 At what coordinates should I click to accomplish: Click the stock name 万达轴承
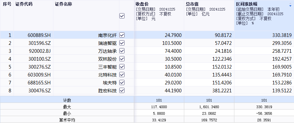[107, 51]
